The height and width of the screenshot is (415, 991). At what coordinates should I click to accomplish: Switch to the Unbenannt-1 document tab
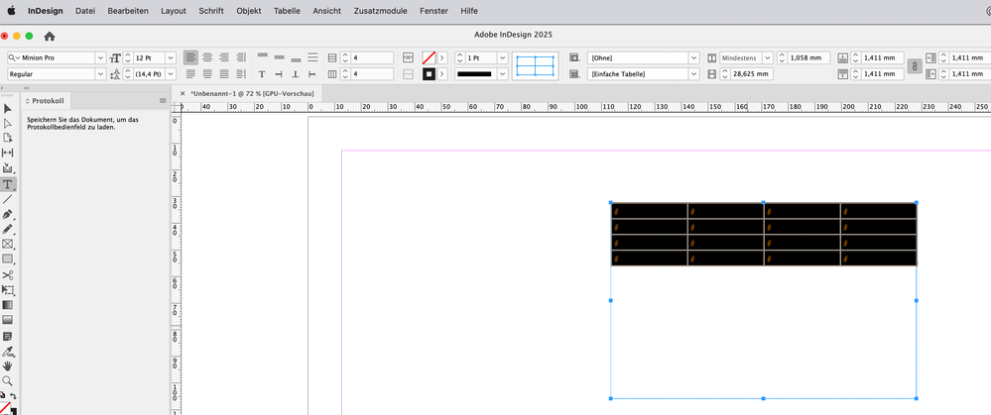[x=251, y=92]
